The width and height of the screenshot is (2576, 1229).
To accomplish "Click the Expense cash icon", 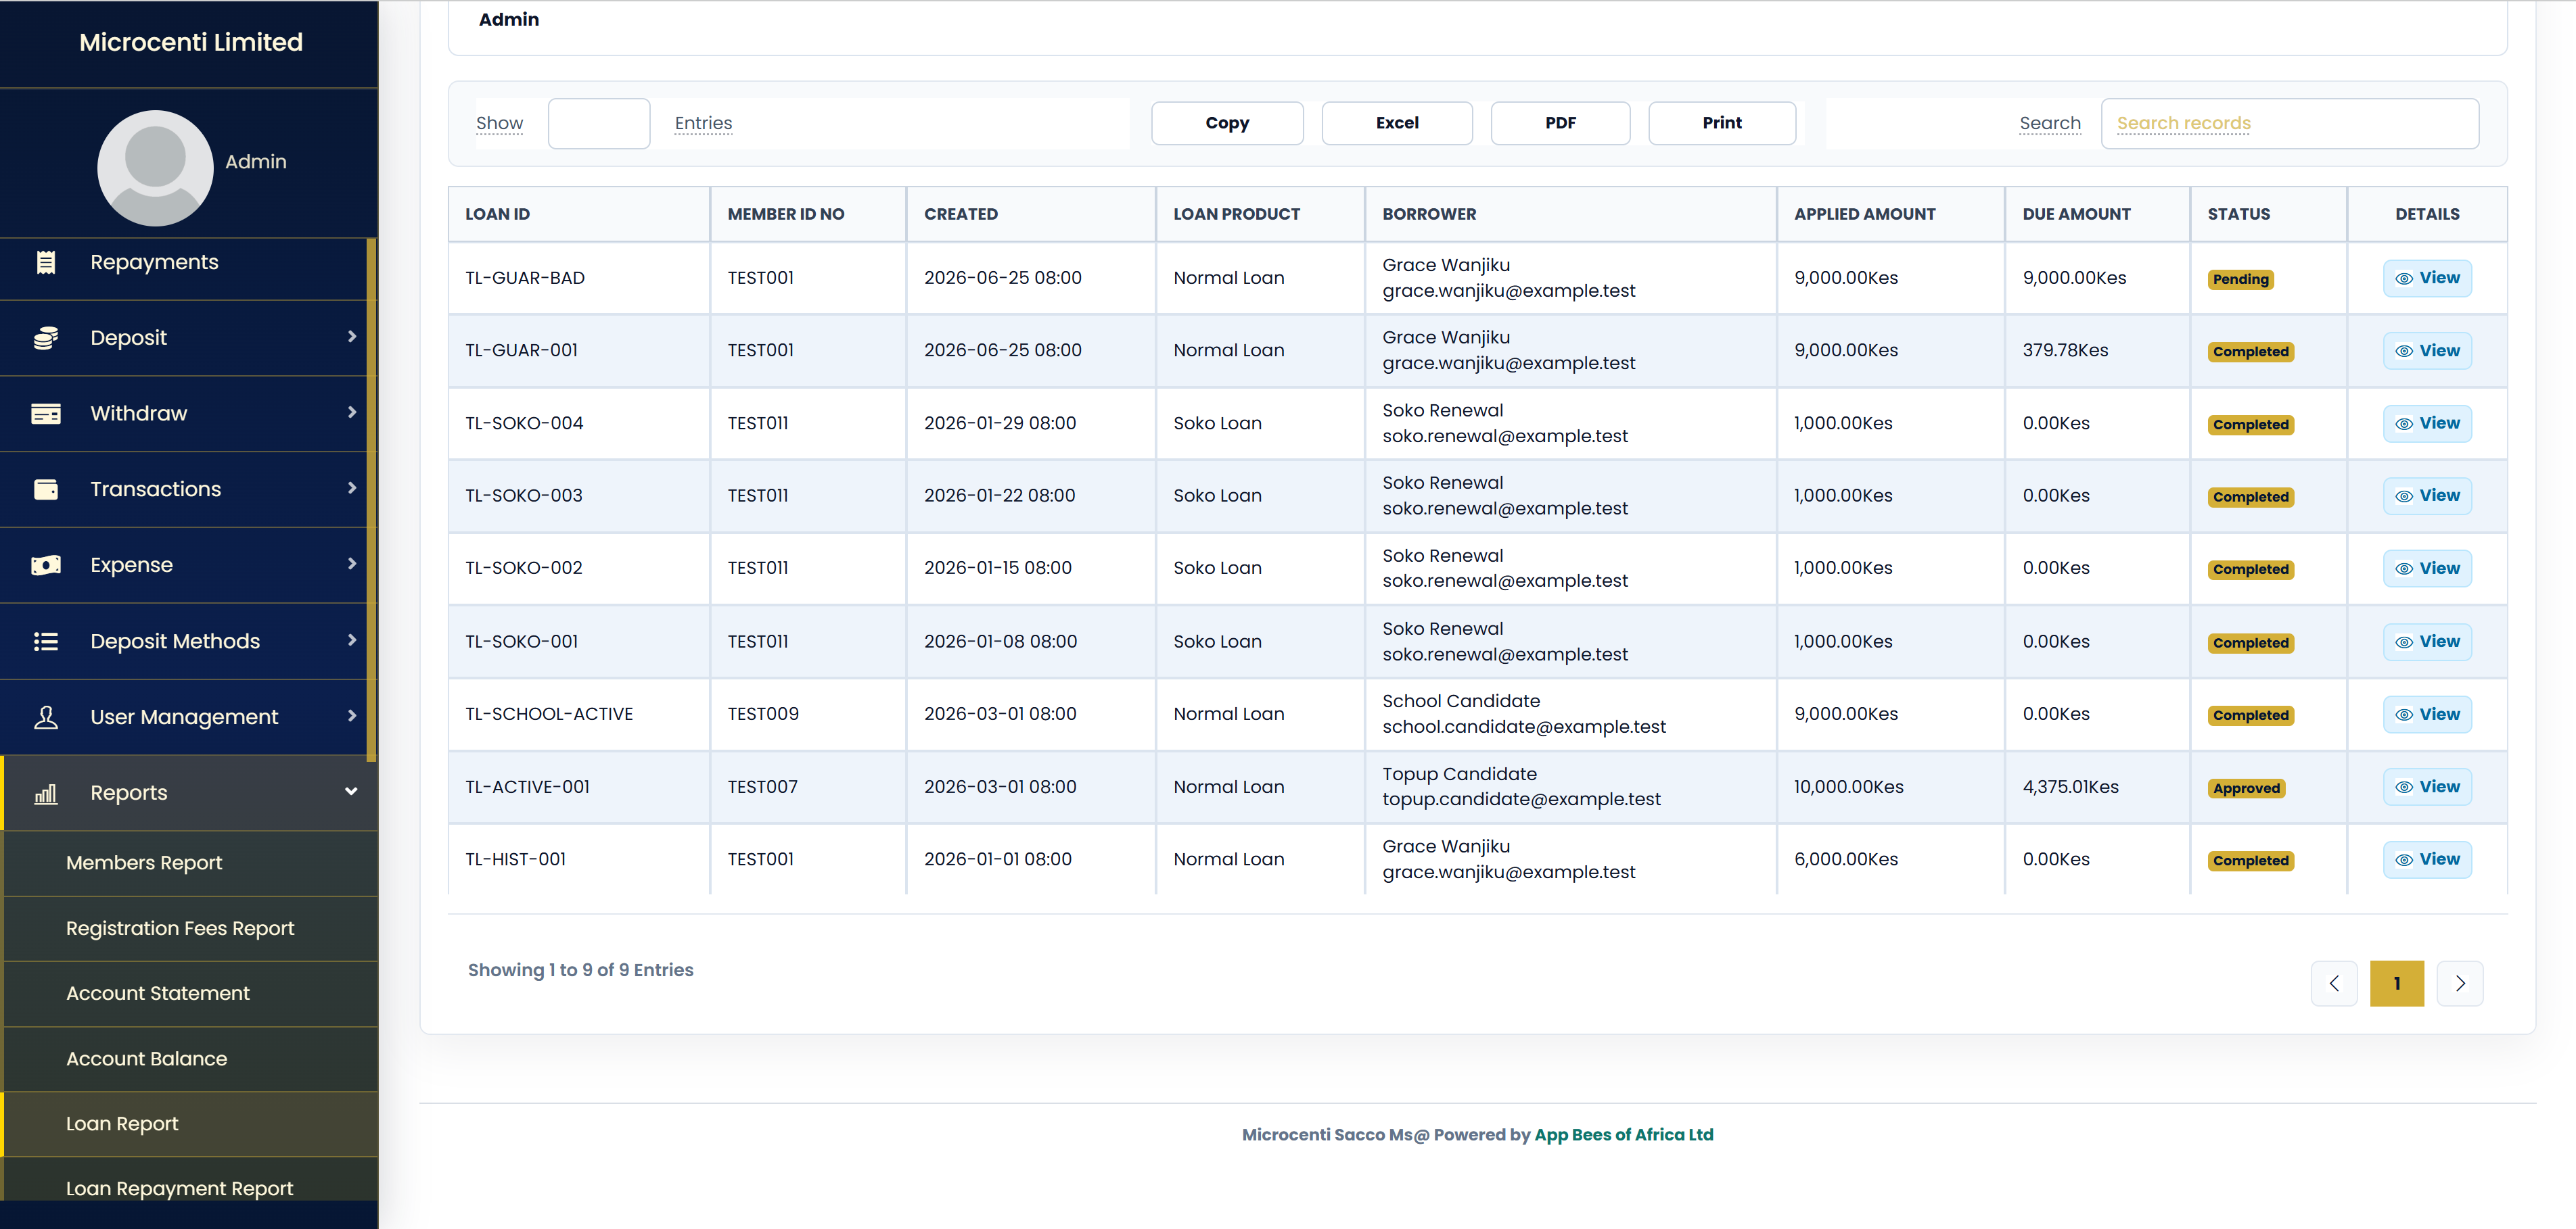I will [46, 566].
